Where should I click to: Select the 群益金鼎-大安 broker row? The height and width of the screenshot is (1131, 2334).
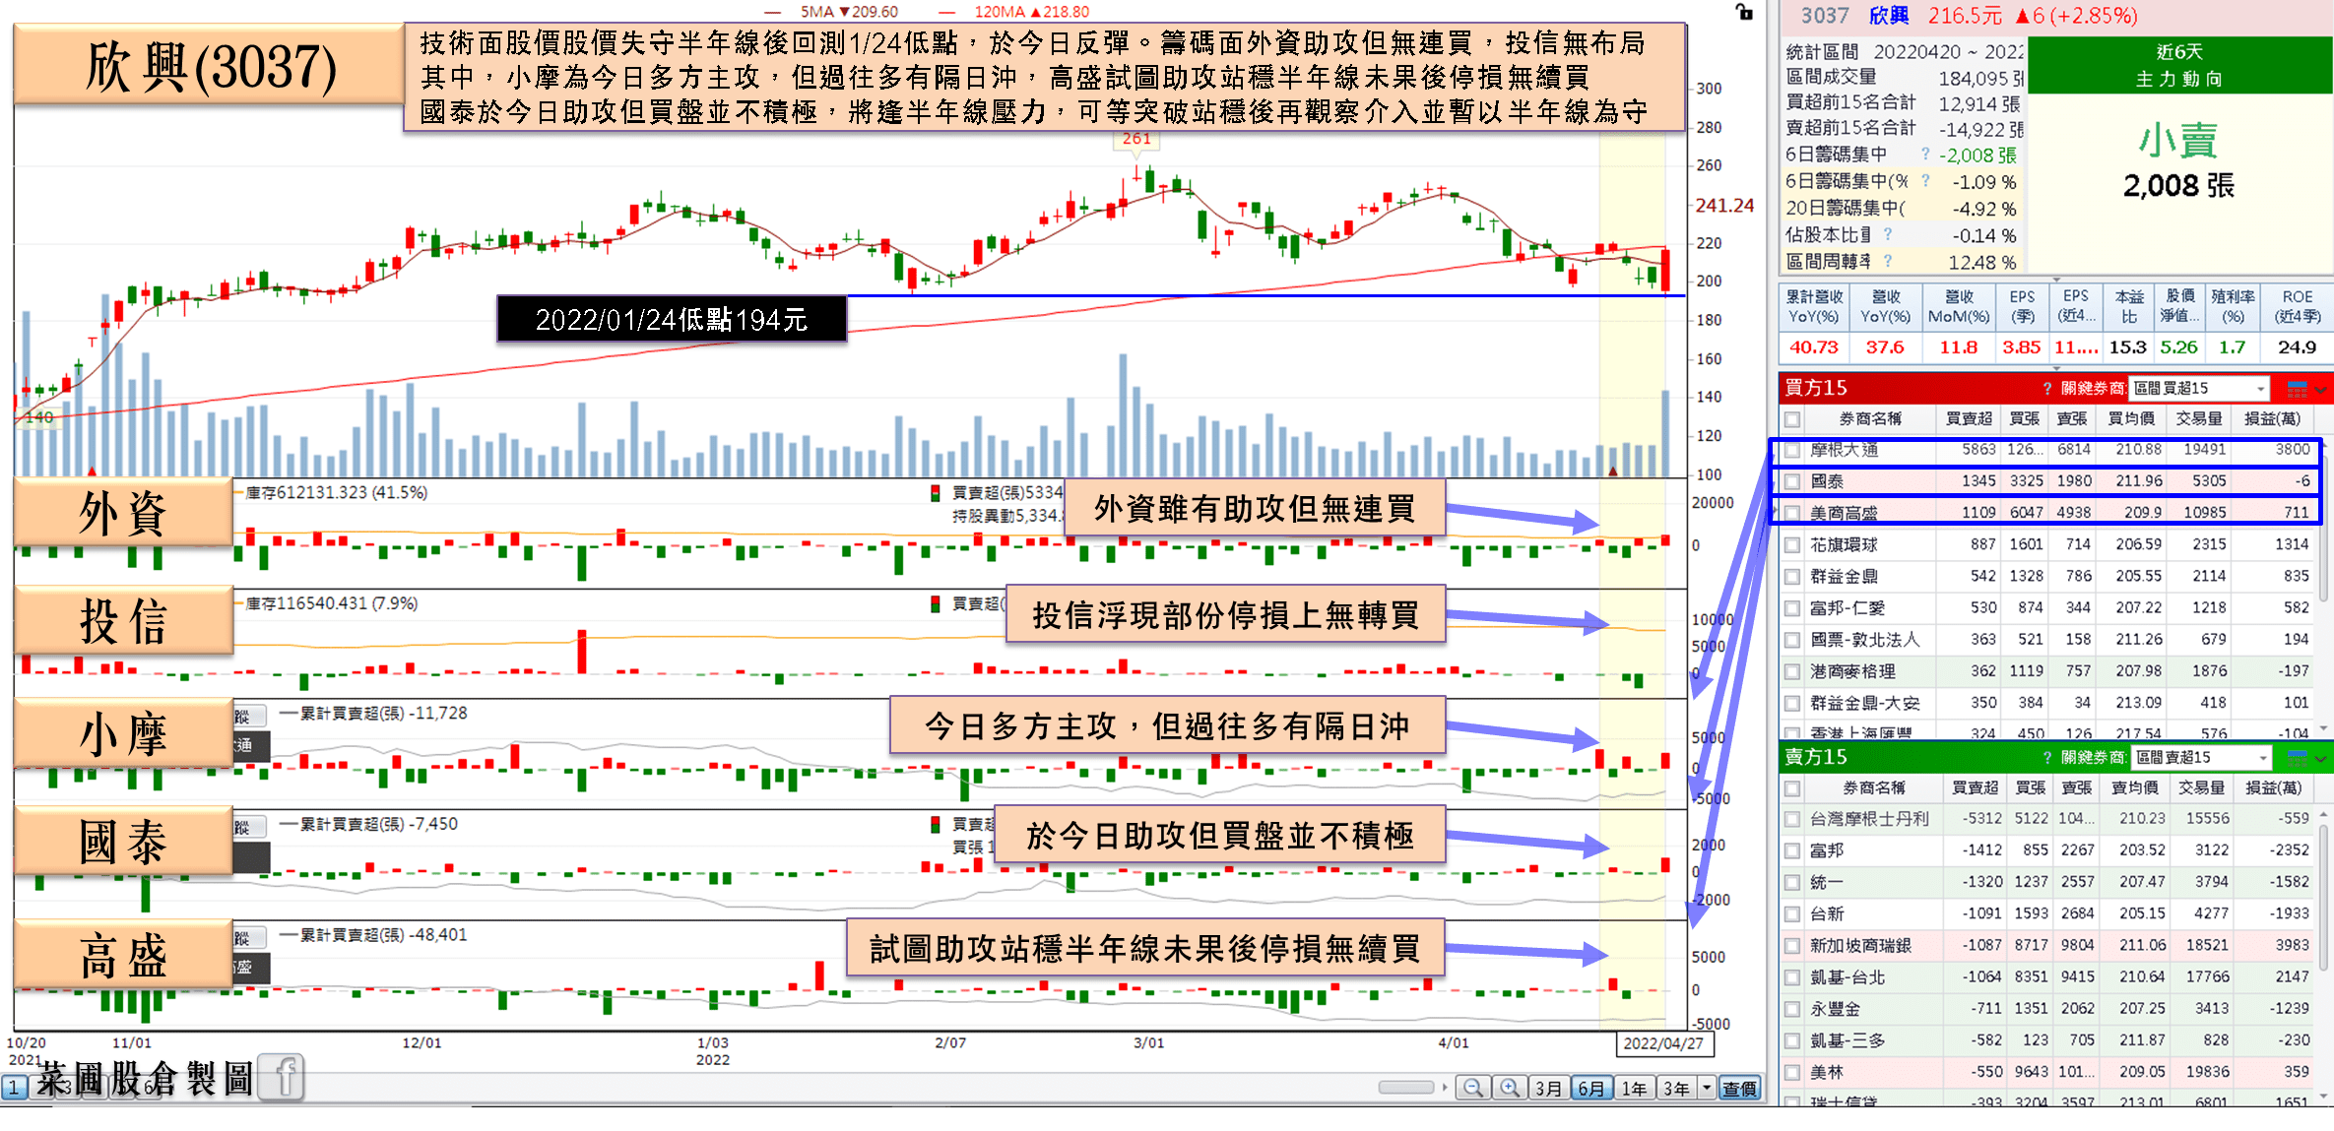2048,703
